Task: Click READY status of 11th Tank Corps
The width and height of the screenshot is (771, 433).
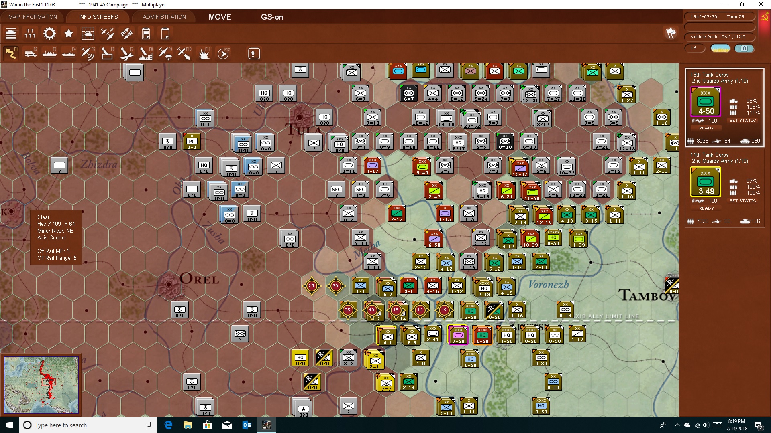Action: (706, 208)
